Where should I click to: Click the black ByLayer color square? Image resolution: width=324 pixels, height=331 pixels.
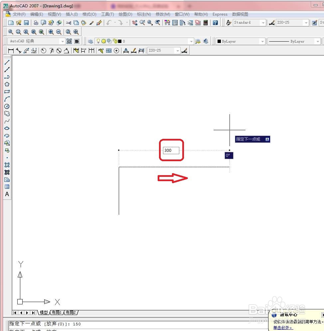219,41
